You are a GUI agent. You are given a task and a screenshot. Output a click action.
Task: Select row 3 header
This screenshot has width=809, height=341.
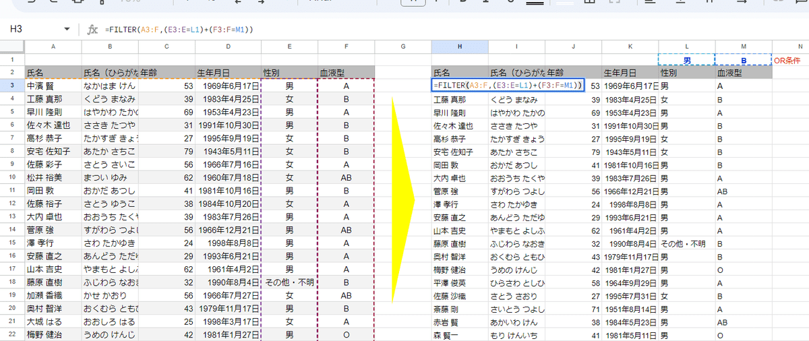12,86
